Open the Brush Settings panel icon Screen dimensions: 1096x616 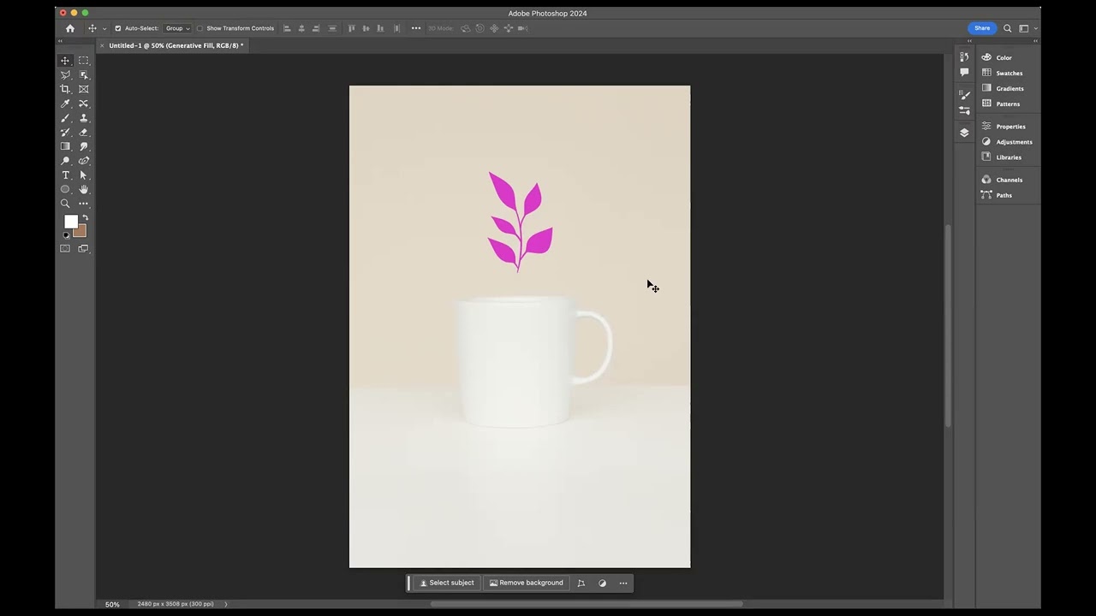click(x=964, y=95)
